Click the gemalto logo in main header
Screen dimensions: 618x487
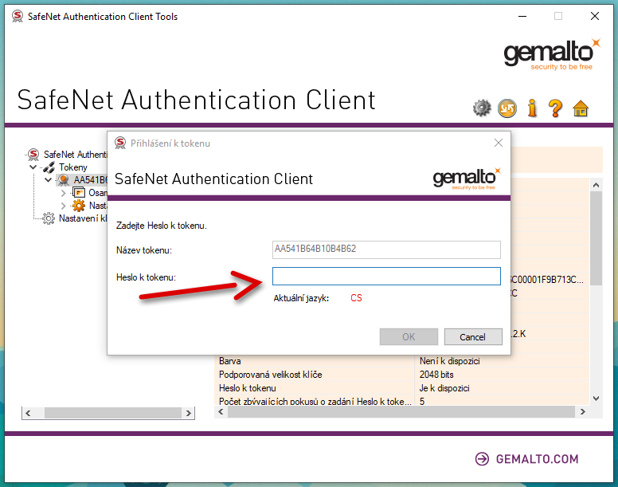[x=552, y=54]
